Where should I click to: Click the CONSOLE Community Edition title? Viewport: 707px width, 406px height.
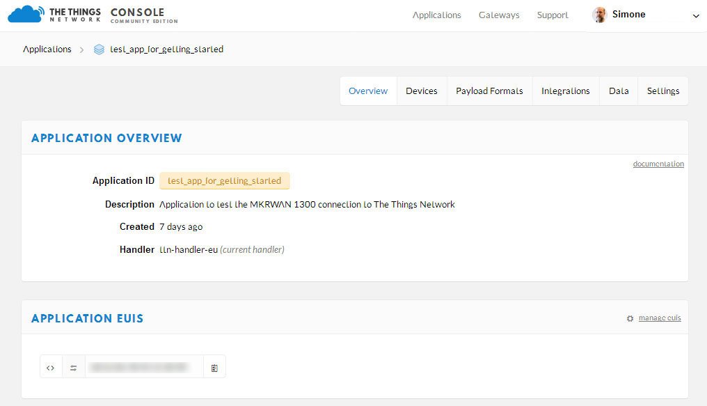pos(144,15)
